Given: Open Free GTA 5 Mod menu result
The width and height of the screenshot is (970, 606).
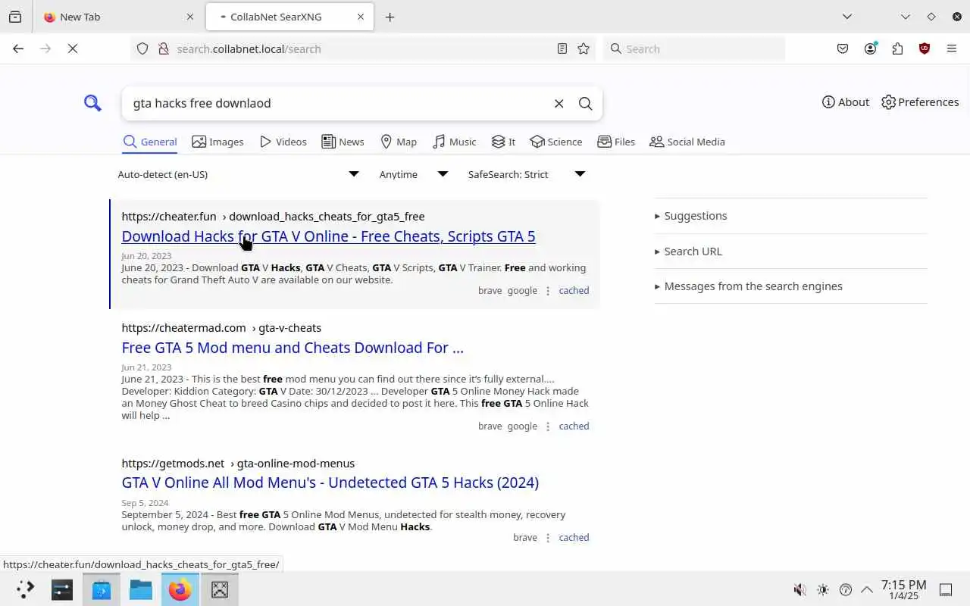Looking at the screenshot, I should [x=293, y=348].
